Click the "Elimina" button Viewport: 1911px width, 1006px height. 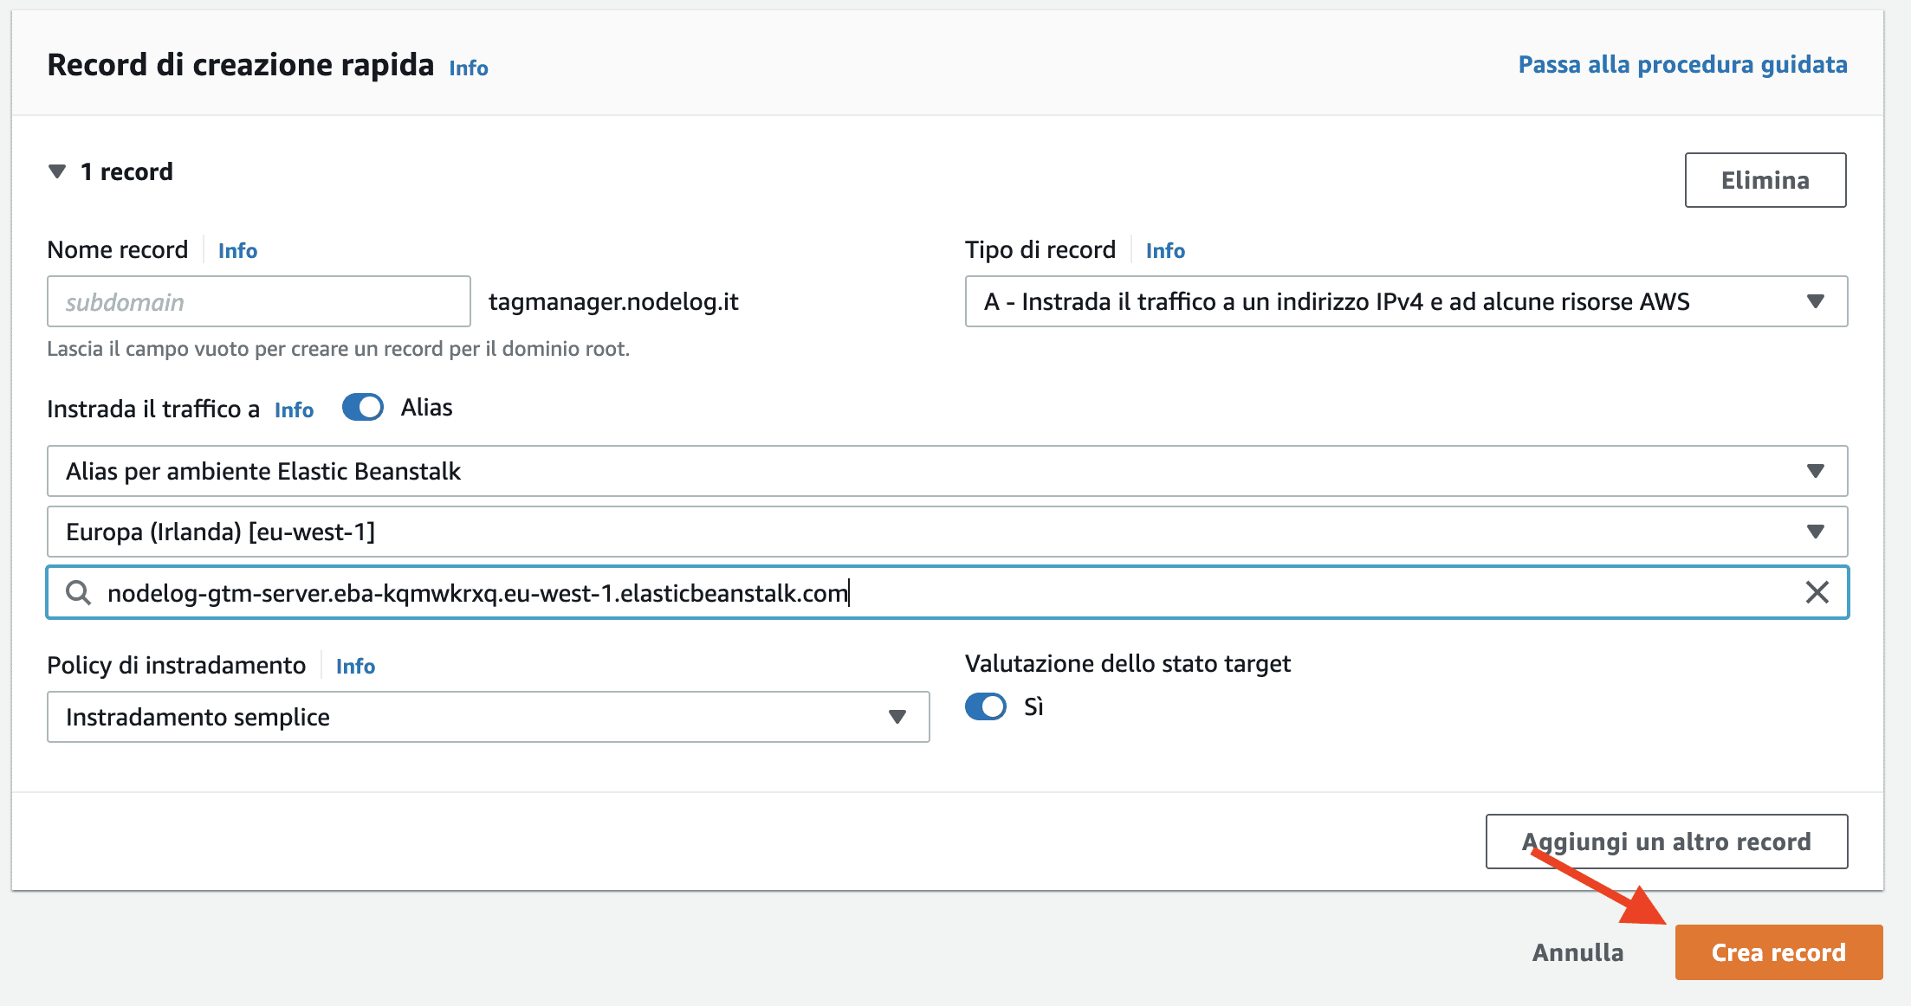click(1765, 180)
